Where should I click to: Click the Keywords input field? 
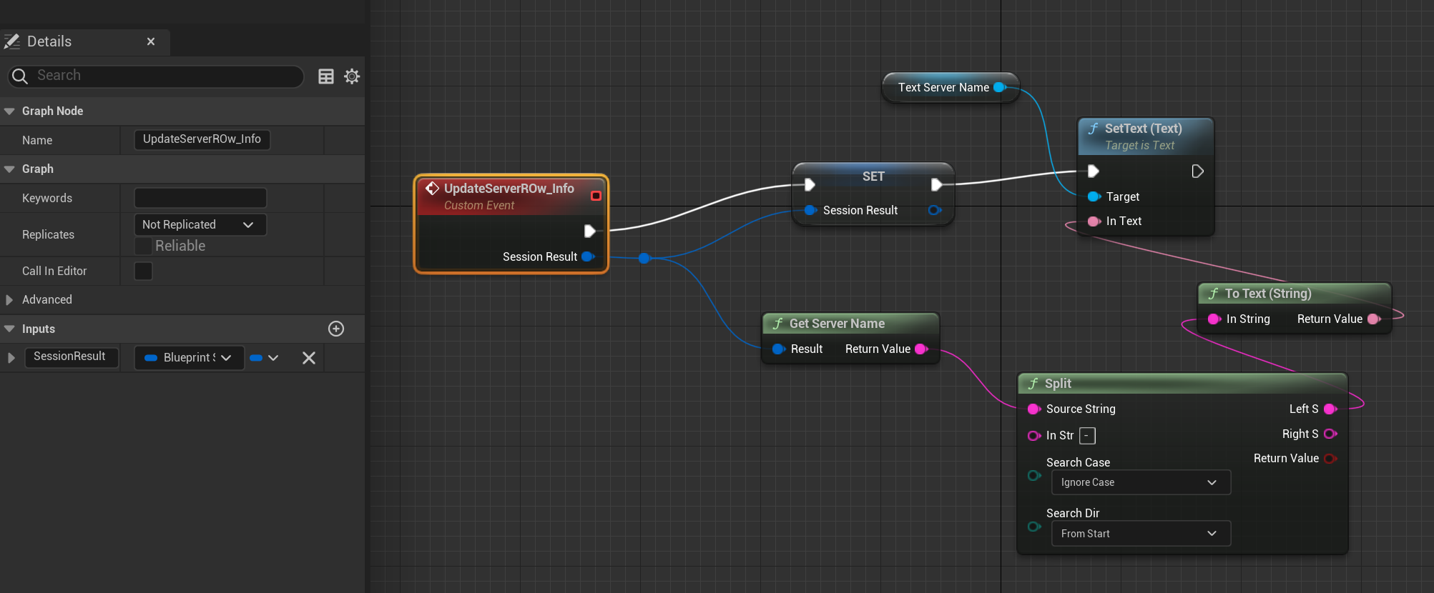point(200,198)
